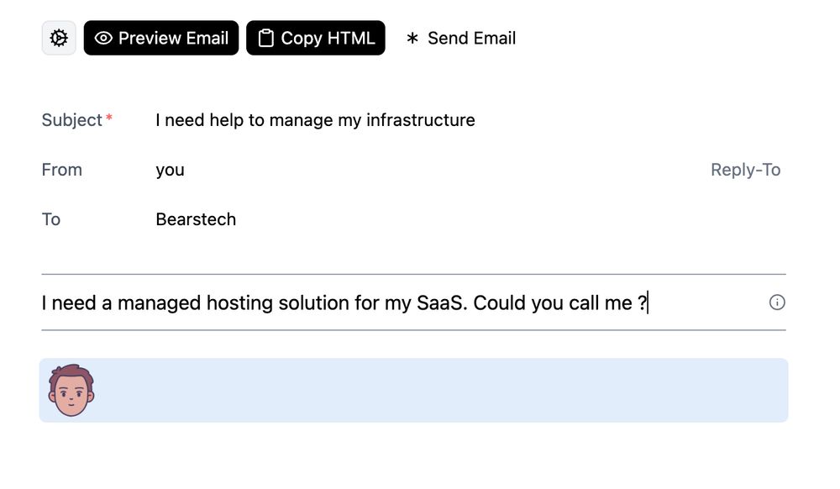Click the clipboard icon in Copy HTML
The height and width of the screenshot is (489, 840).
(x=266, y=38)
